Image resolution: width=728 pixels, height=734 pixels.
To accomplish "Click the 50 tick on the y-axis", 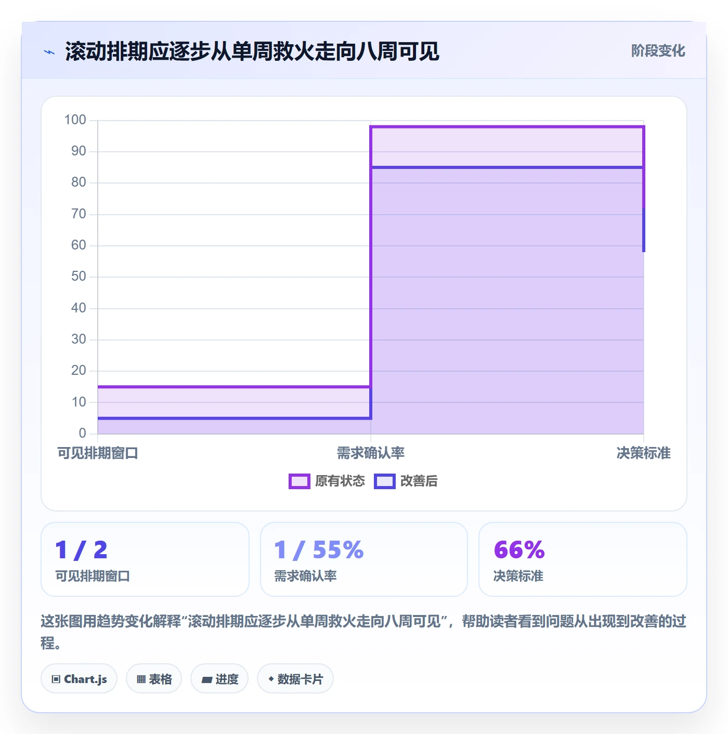I will point(79,277).
